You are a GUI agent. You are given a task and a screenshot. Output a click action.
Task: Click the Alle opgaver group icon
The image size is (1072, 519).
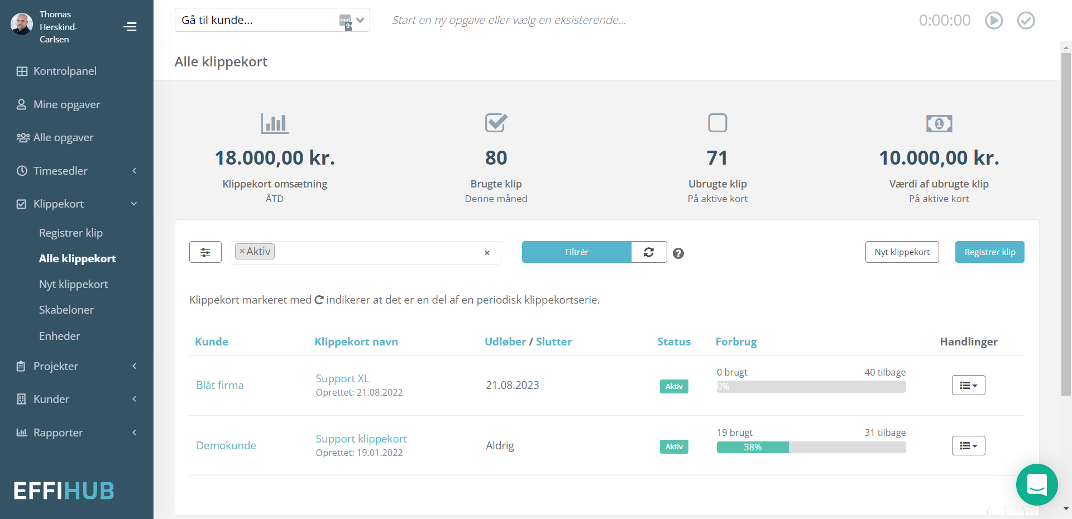click(x=23, y=137)
